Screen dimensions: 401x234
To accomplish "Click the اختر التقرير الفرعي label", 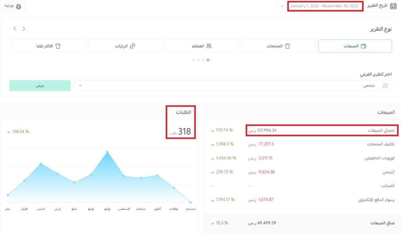I will pos(376,74).
